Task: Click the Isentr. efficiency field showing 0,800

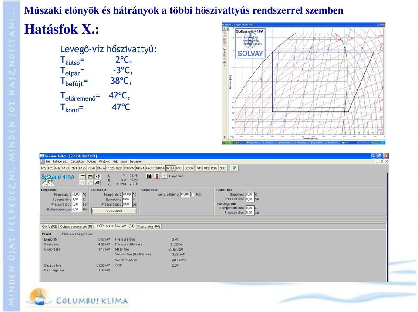Action: click(185, 194)
